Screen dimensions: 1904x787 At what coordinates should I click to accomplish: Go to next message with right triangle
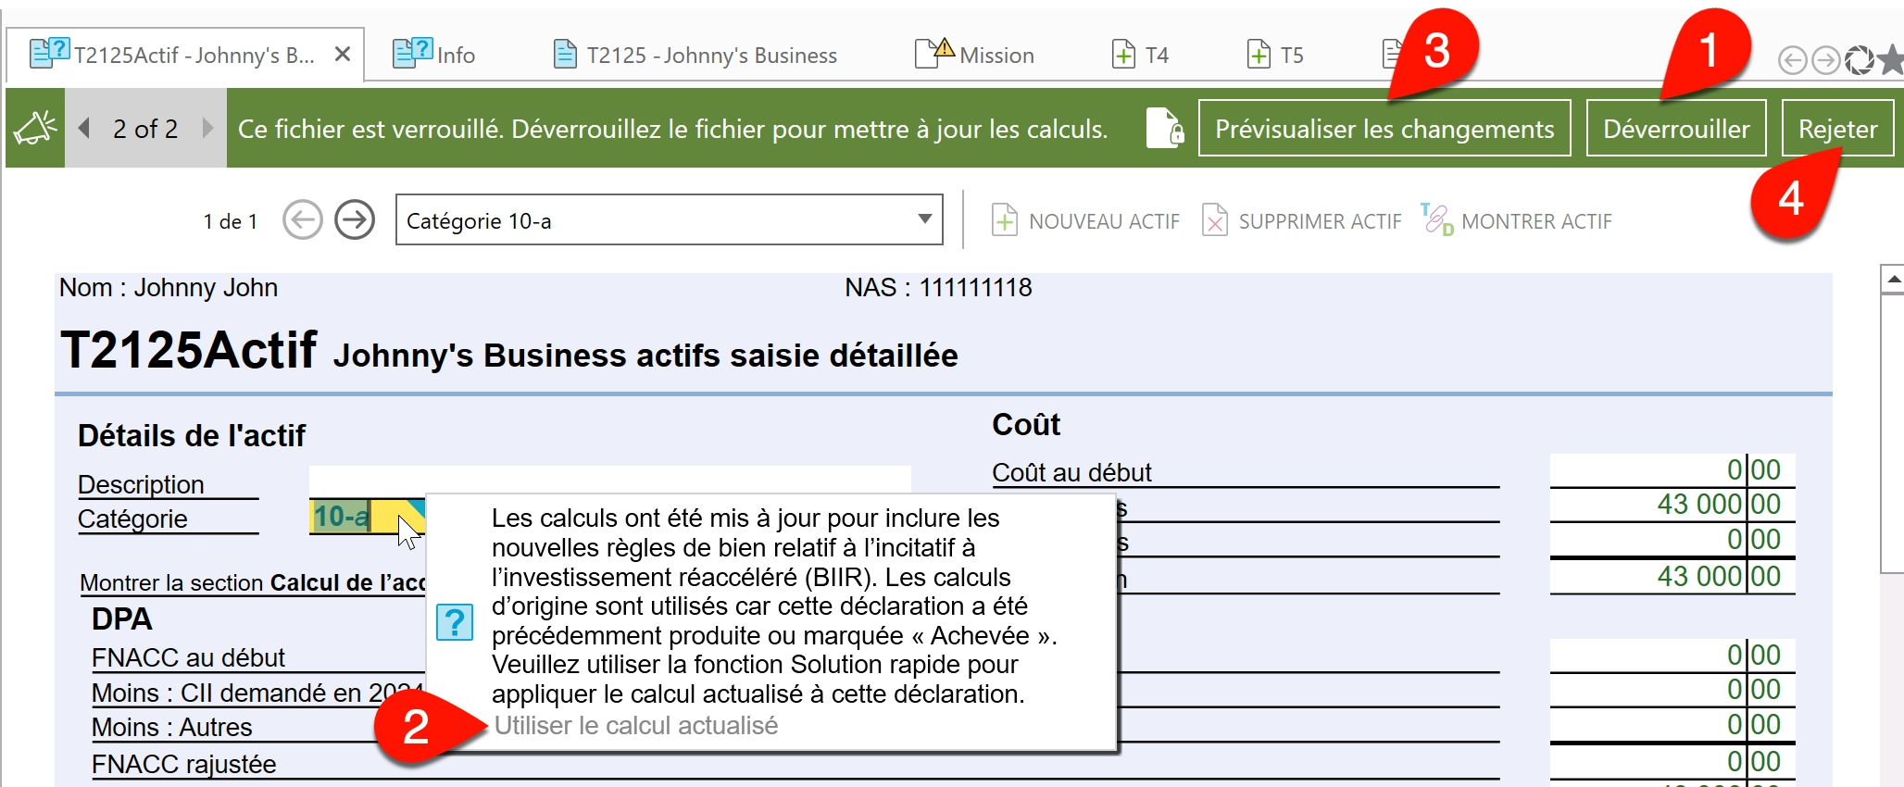(x=207, y=128)
